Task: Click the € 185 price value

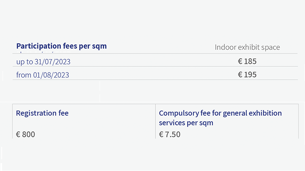Action: pyautogui.click(x=247, y=62)
